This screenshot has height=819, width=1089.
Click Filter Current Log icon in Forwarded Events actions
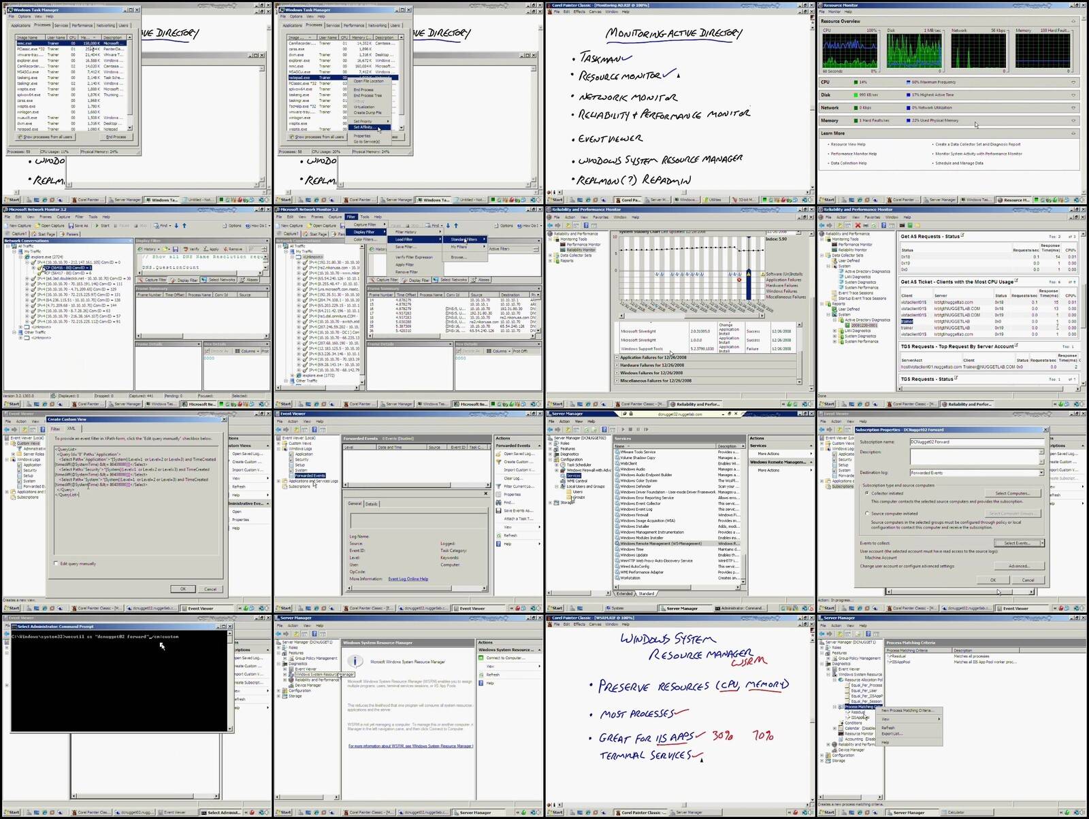pyautogui.click(x=499, y=486)
